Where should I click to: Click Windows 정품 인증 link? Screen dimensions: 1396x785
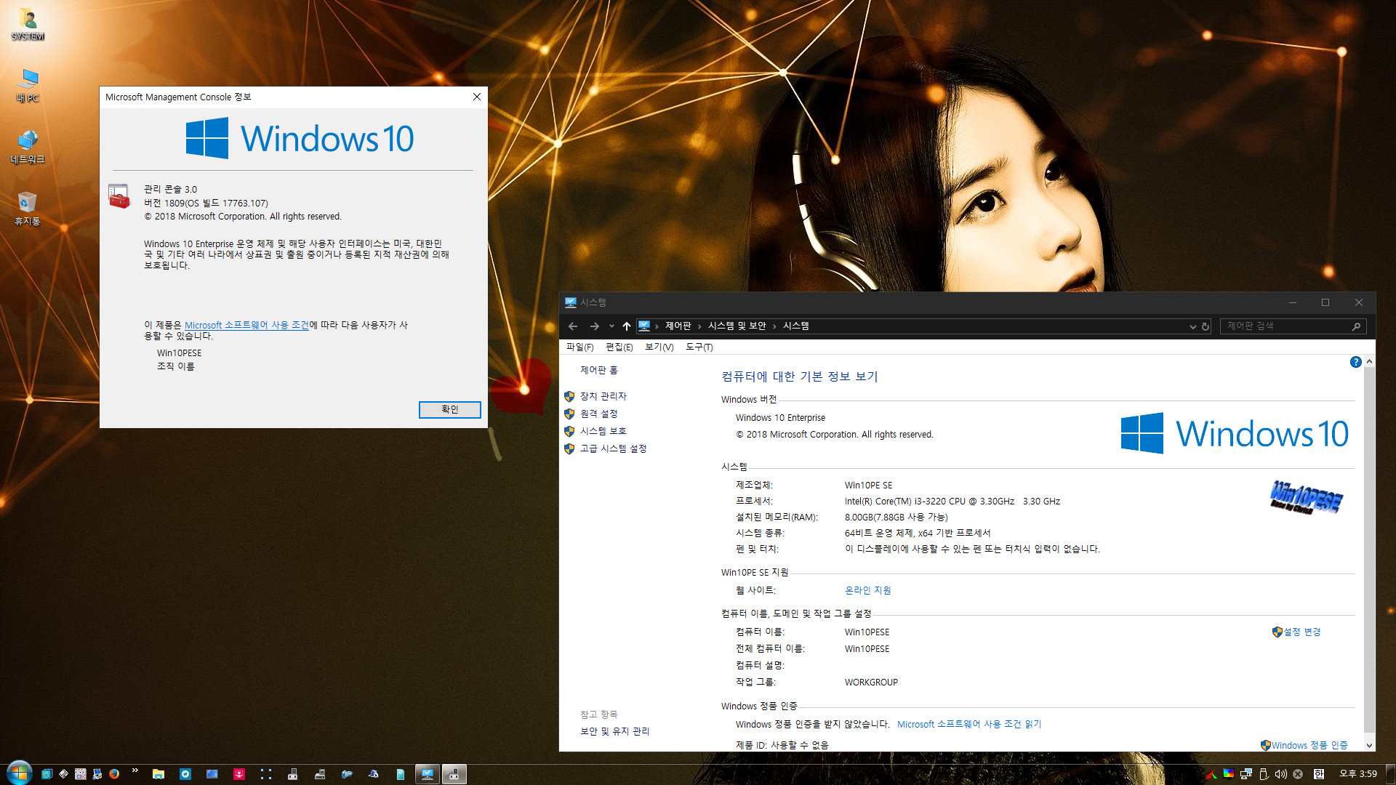[x=1309, y=745]
